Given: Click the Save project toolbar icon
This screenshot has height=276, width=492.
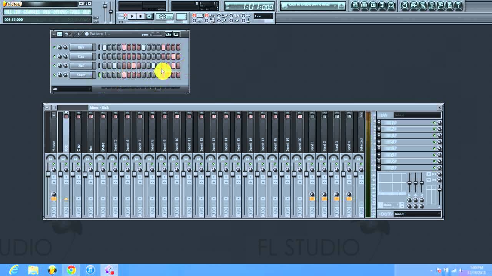Looking at the screenshot, I should [414, 6].
